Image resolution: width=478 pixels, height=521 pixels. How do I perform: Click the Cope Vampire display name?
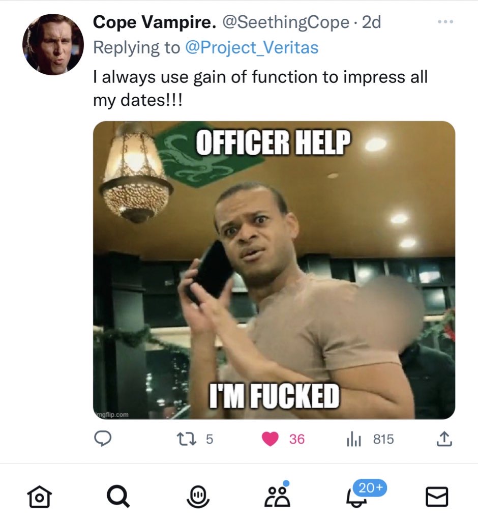coord(155,22)
